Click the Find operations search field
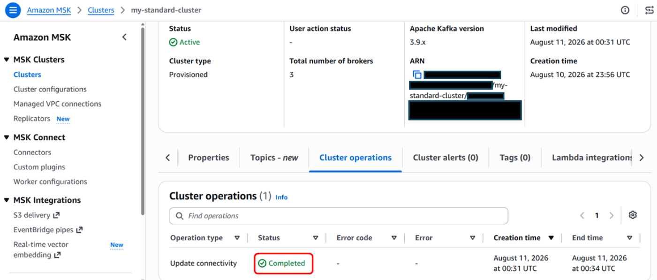 tap(339, 216)
